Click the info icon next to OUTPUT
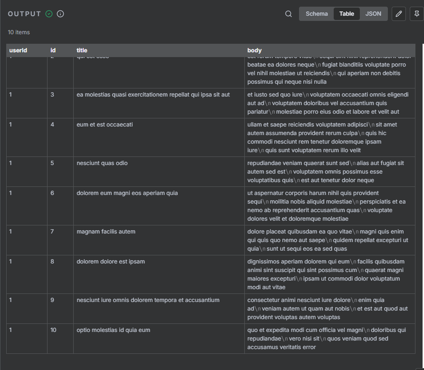This screenshot has height=370, width=424. point(60,14)
